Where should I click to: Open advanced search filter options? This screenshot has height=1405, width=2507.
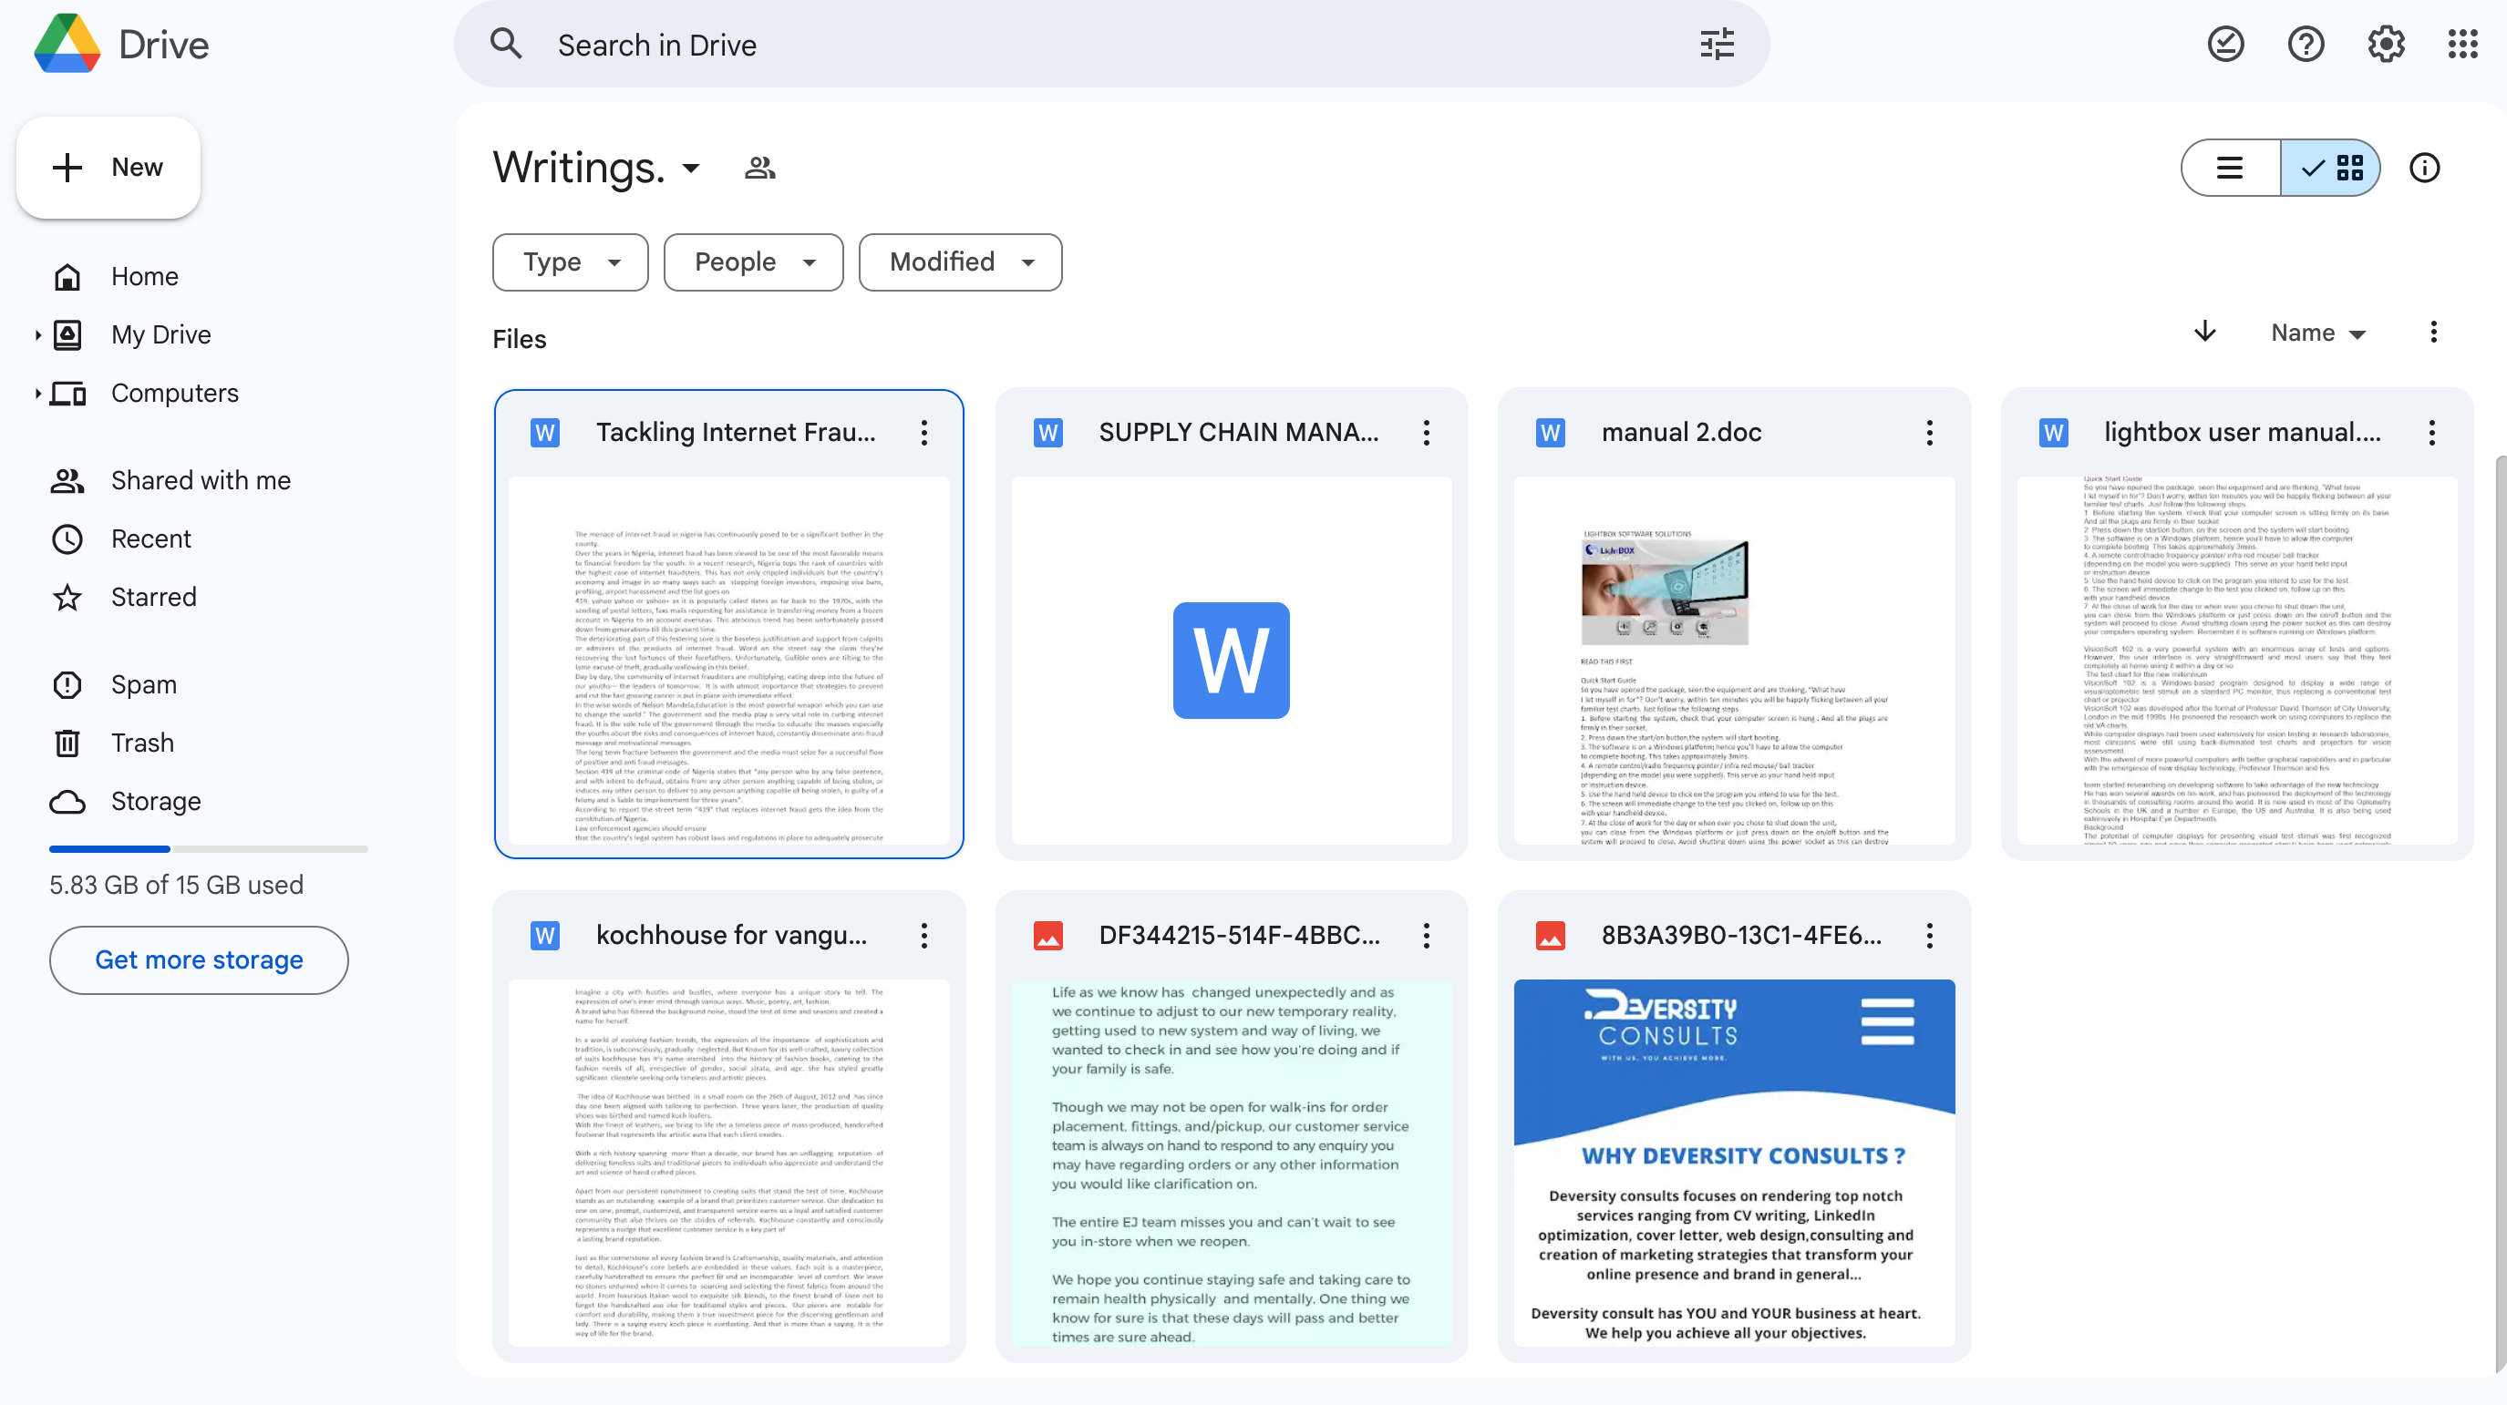point(1717,45)
